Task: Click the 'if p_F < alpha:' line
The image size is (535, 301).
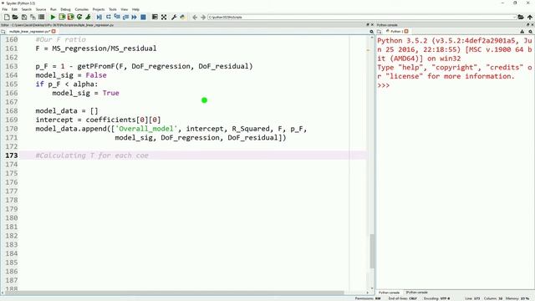Action: (67, 84)
